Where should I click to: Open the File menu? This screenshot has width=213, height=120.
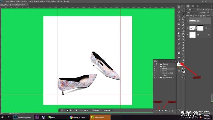click(7, 1)
